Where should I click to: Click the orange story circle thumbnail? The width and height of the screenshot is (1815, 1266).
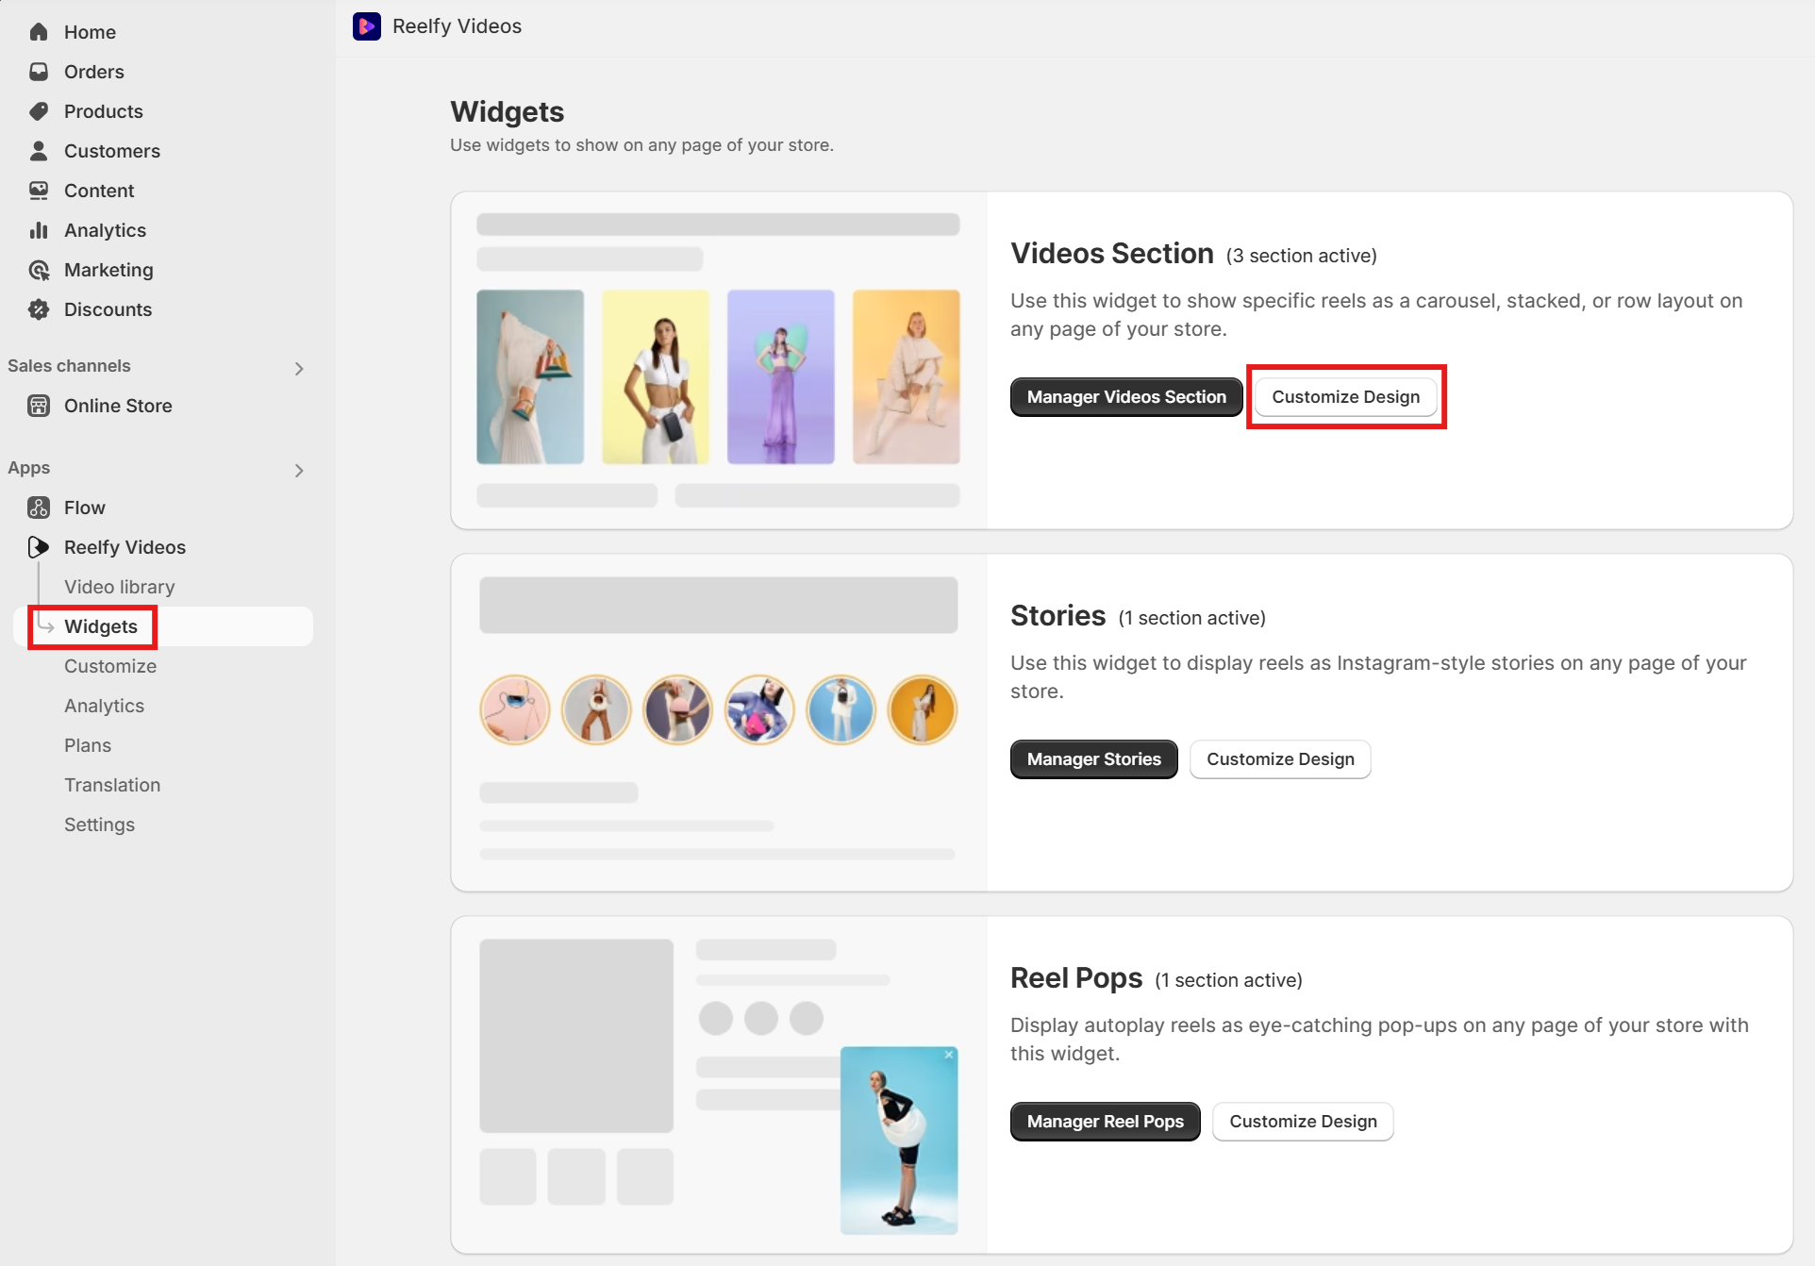(923, 709)
